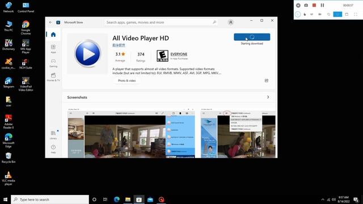Go to Microsoft Store Home
Image resolution: width=363 pixels, height=204 pixels.
53,35
